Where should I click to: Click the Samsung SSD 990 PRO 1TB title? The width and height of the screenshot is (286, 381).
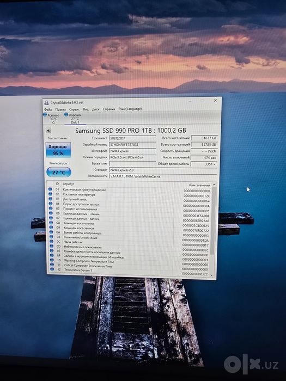[131, 131]
